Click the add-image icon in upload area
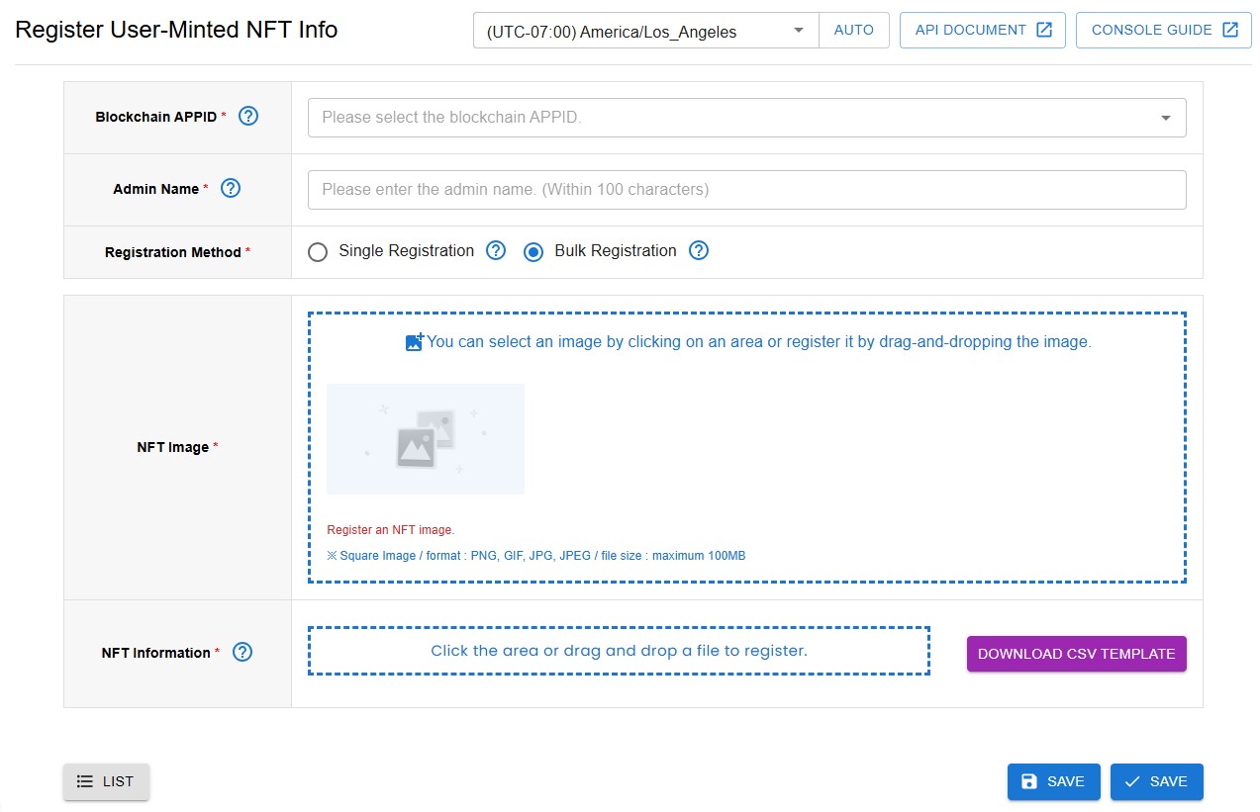1260x812 pixels. click(x=415, y=342)
